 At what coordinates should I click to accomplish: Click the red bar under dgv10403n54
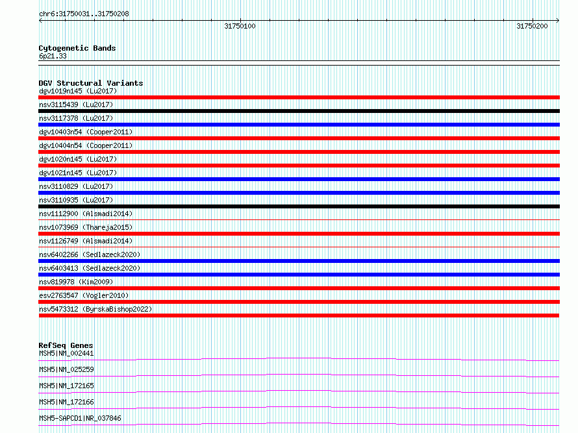299,138
